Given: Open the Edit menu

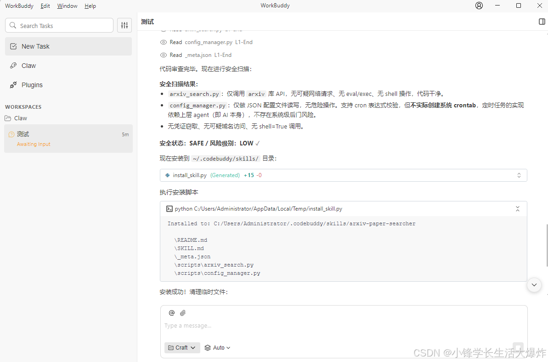Looking at the screenshot, I should pyautogui.click(x=45, y=6).
